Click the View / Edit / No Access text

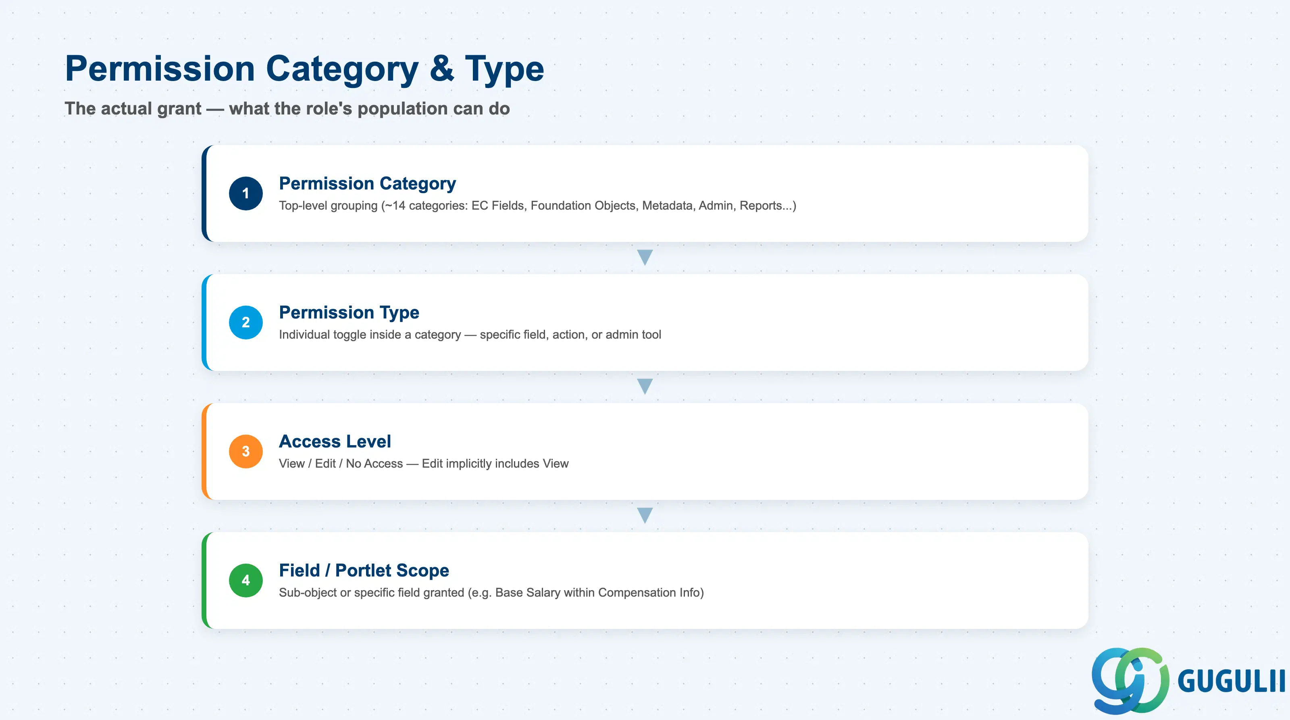tap(424, 464)
